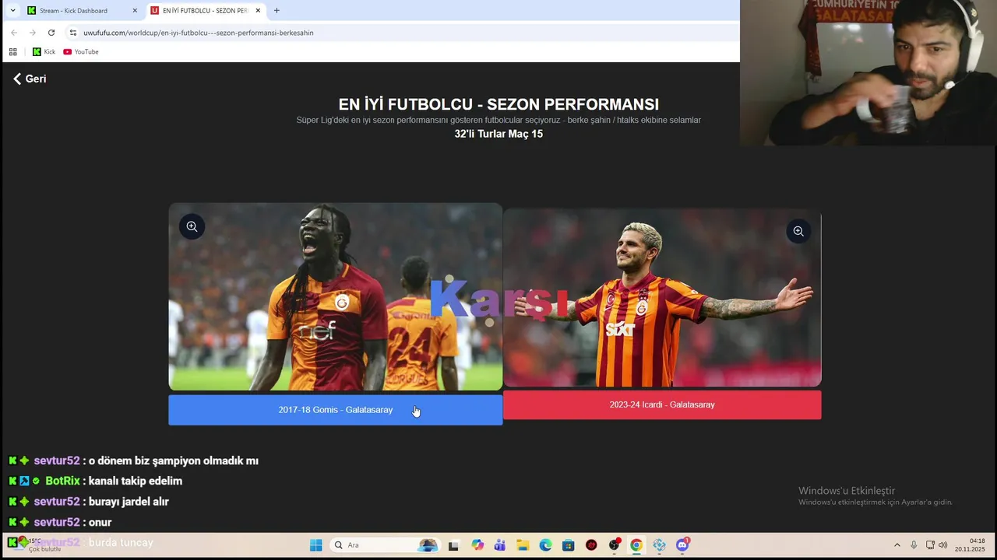Open a new browser tab
Image resolution: width=997 pixels, height=560 pixels.
coord(277,11)
